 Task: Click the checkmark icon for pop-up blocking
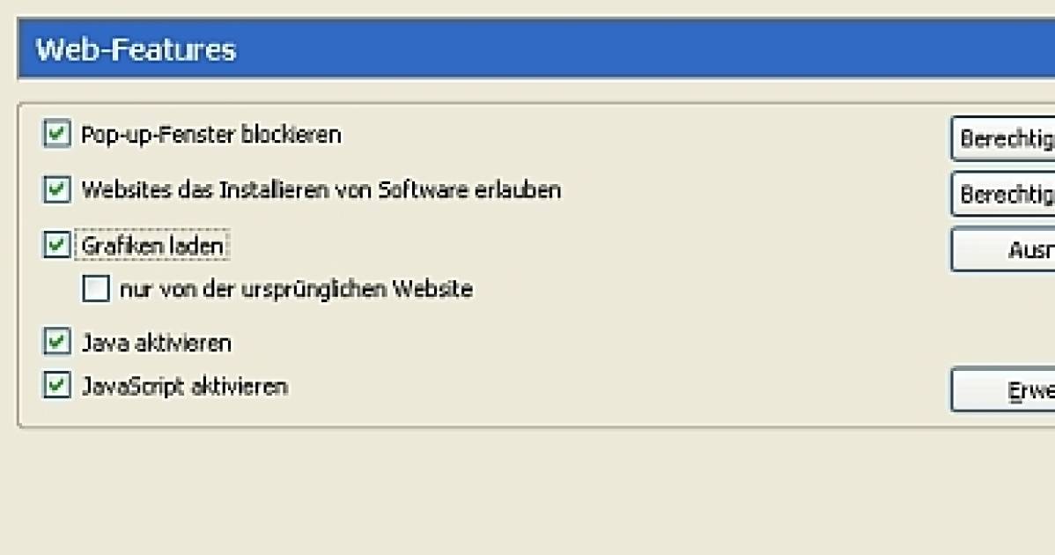pos(56,134)
